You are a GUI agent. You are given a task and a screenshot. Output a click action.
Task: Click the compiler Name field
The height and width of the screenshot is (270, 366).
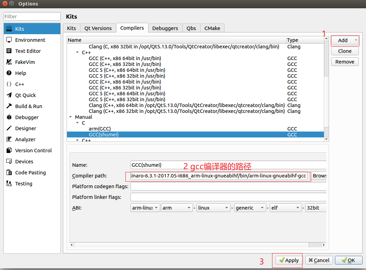point(228,165)
